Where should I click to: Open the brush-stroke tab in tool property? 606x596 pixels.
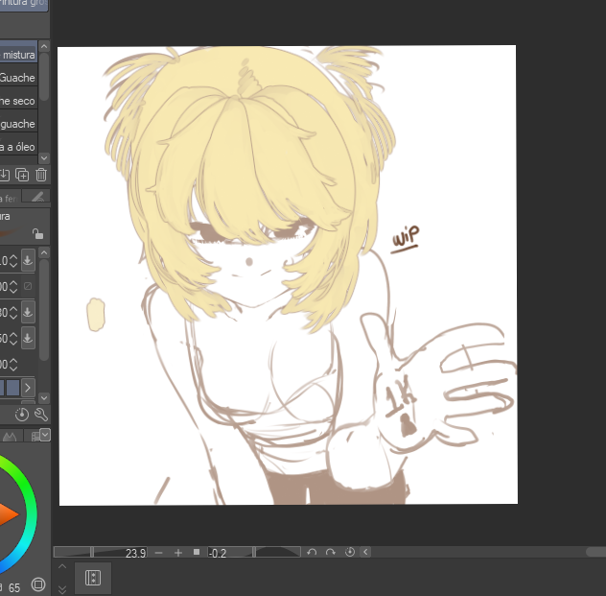[x=37, y=198]
